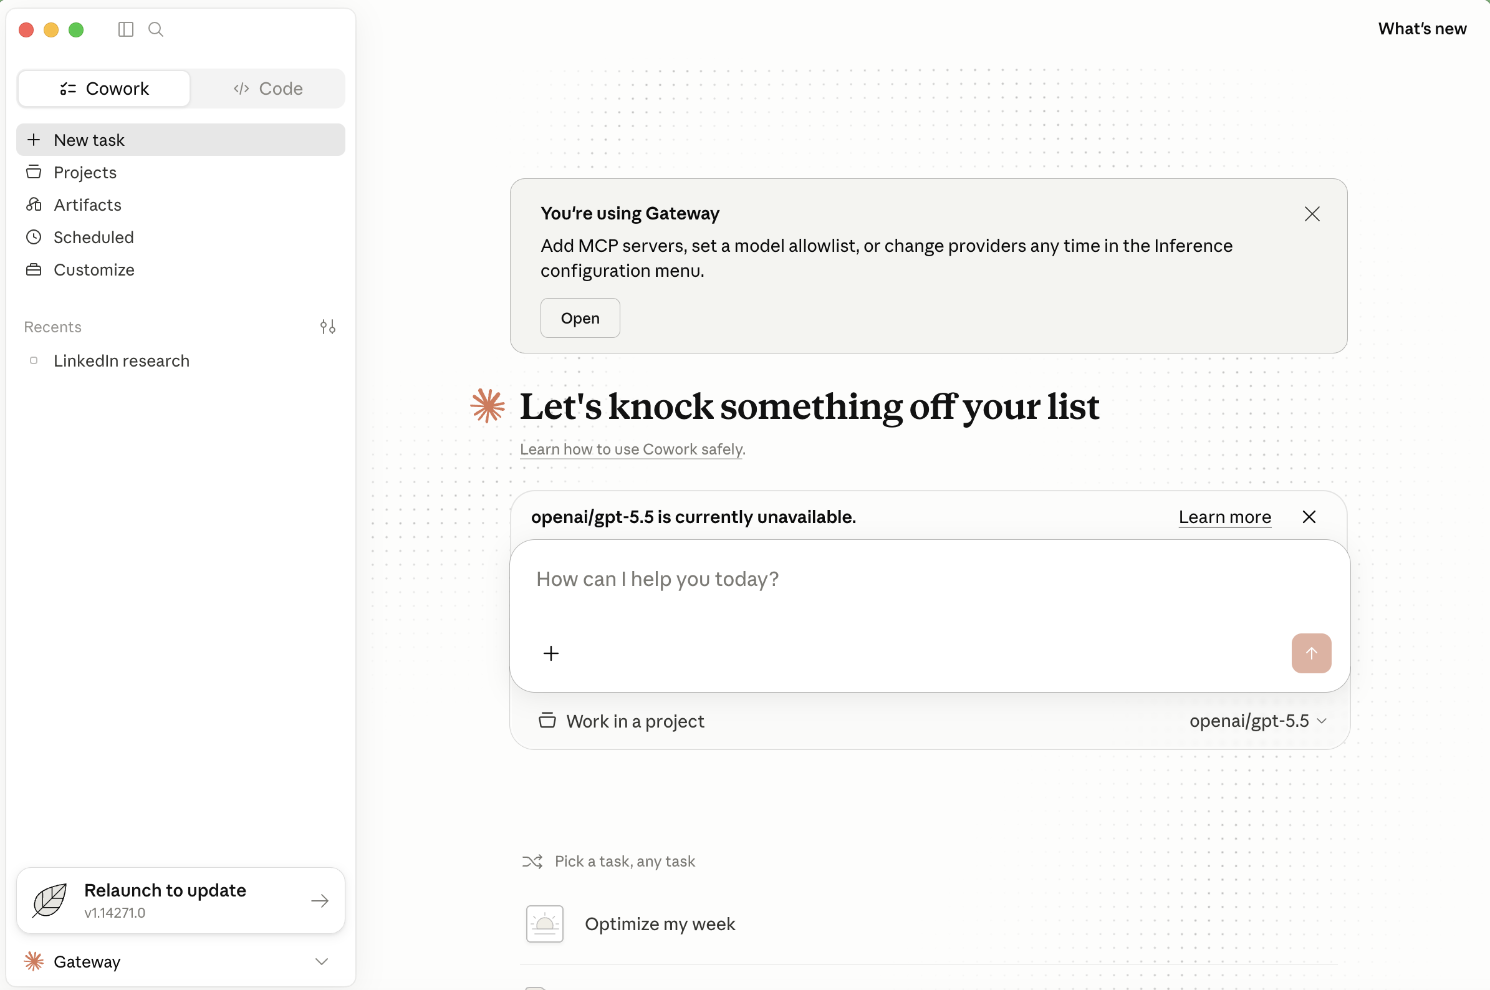This screenshot has width=1490, height=990.
Task: Close the model unavailable notice
Action: [x=1309, y=516]
